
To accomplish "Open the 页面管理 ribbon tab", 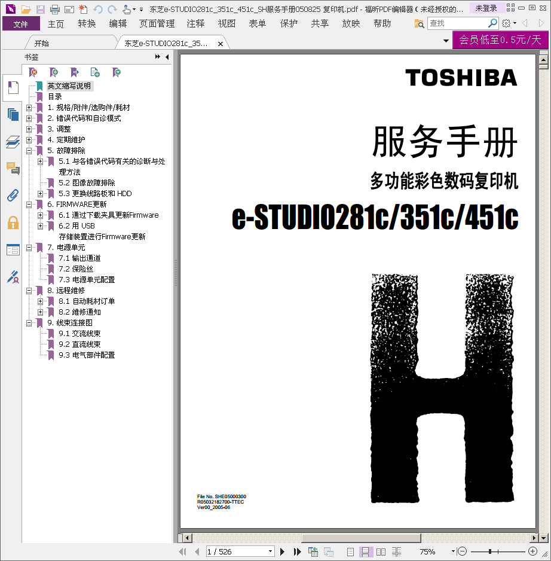I will pyautogui.click(x=157, y=23).
